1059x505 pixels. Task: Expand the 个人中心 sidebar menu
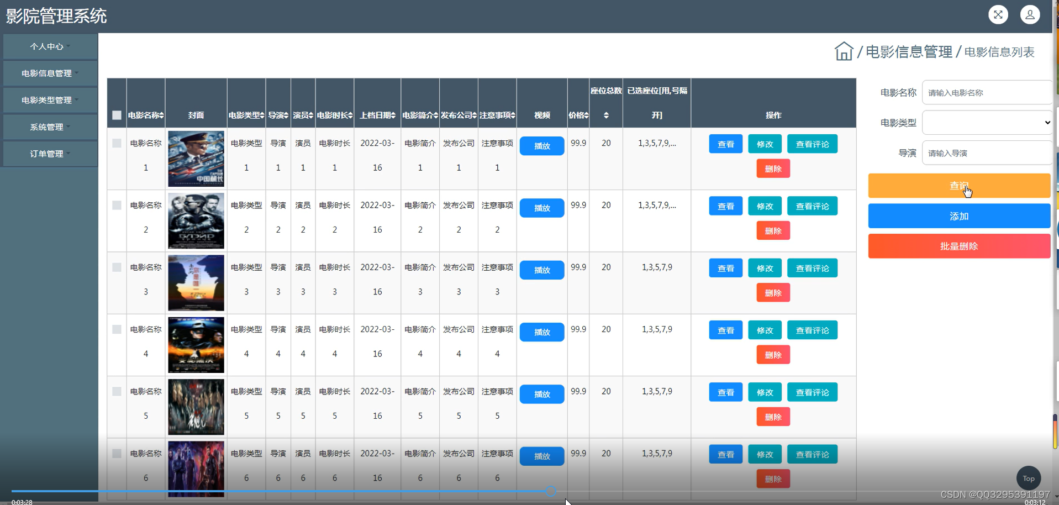click(x=50, y=46)
